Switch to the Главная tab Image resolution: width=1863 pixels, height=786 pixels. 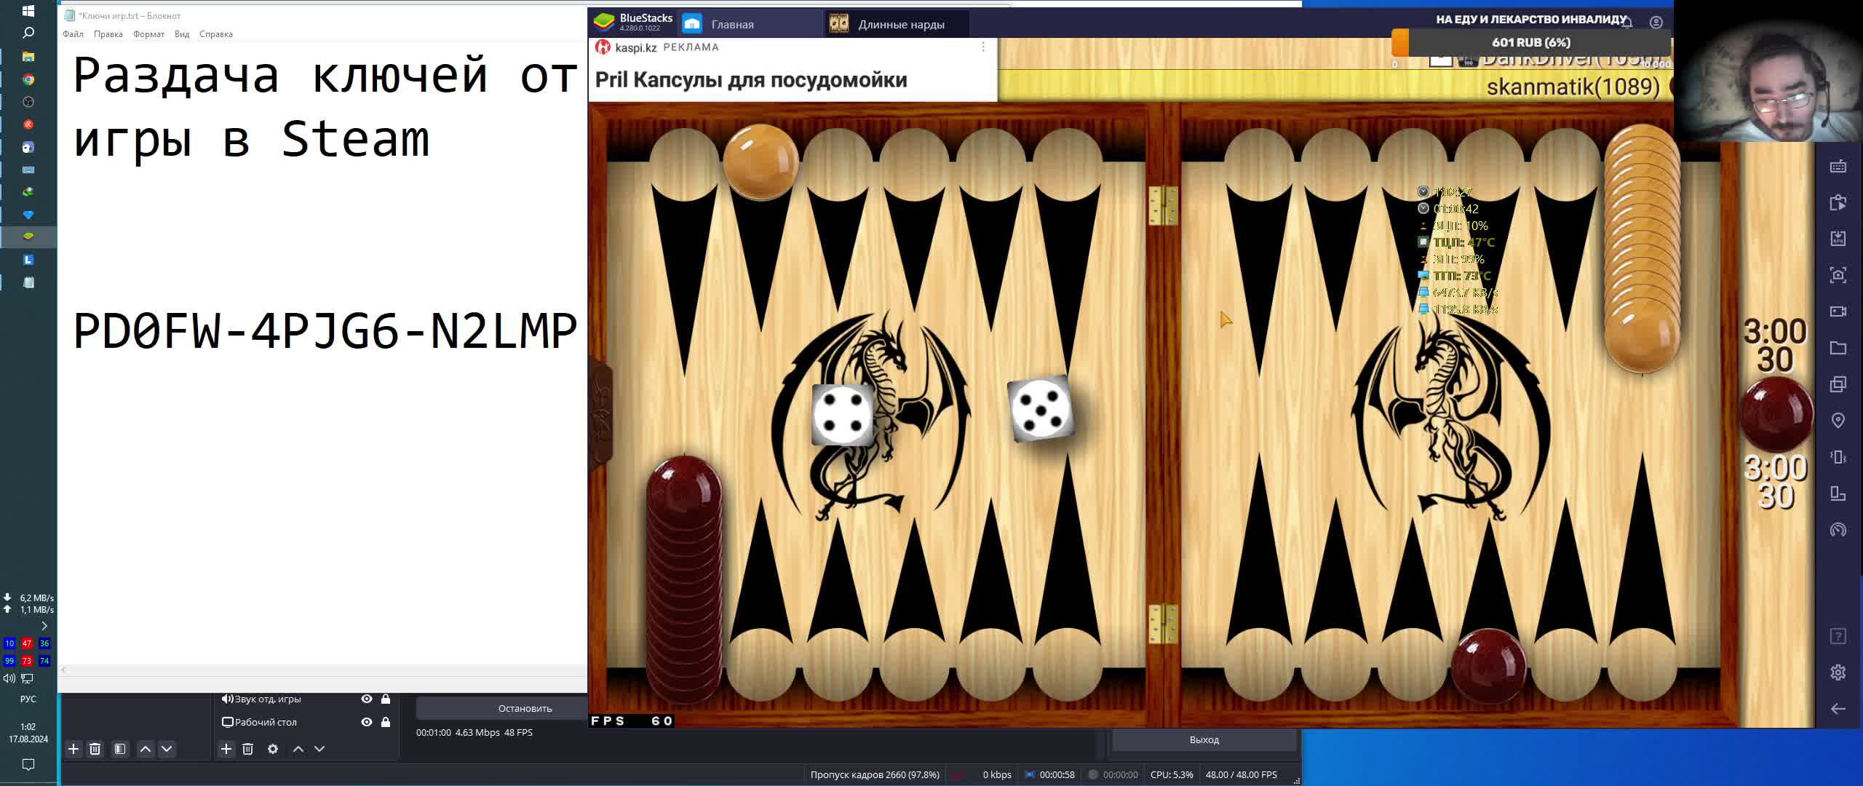point(731,24)
